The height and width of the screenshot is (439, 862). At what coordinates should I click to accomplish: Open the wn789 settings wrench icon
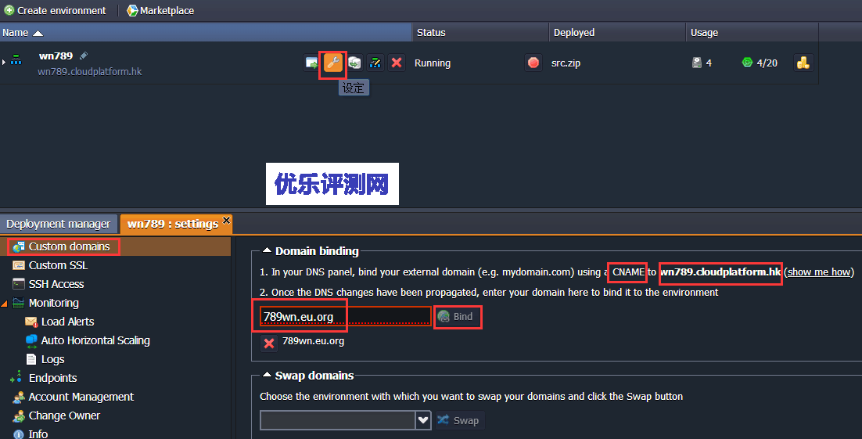(x=333, y=63)
